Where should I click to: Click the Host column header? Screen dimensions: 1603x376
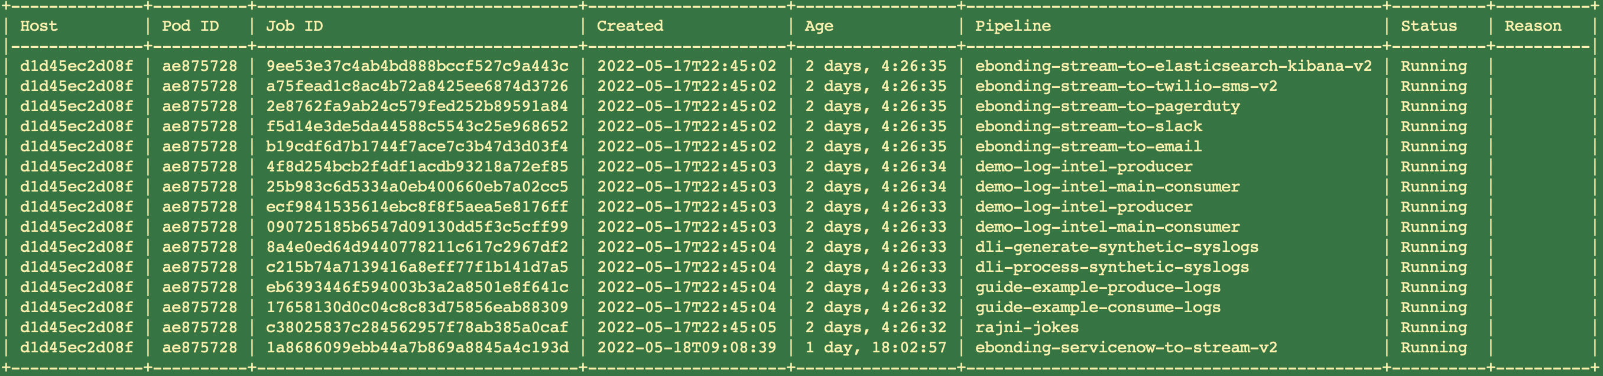point(38,26)
